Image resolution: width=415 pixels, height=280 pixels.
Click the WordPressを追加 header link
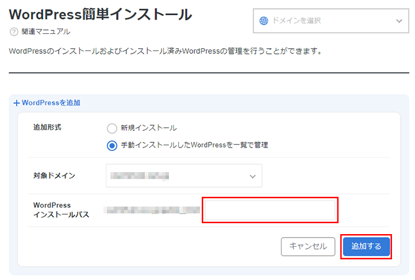(51, 103)
